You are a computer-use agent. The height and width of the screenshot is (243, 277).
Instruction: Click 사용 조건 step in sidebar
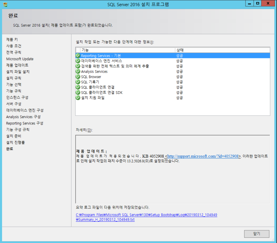pos(14,46)
